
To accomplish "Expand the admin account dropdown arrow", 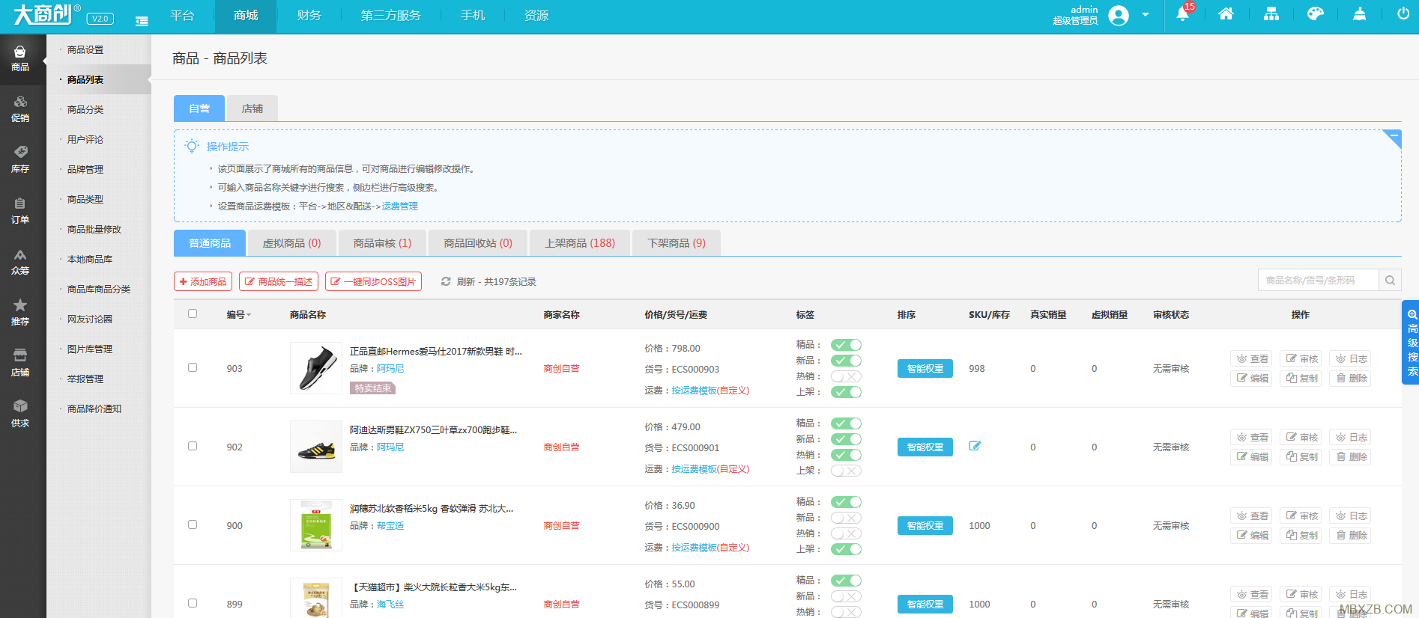I will pyautogui.click(x=1146, y=15).
